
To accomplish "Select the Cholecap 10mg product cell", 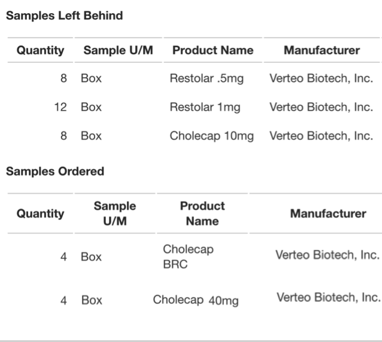I will [x=211, y=136].
